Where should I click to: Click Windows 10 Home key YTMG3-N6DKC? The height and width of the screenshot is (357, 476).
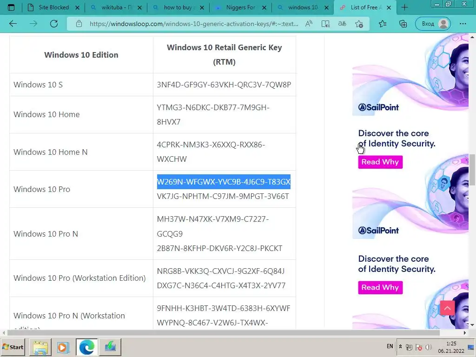click(x=213, y=114)
